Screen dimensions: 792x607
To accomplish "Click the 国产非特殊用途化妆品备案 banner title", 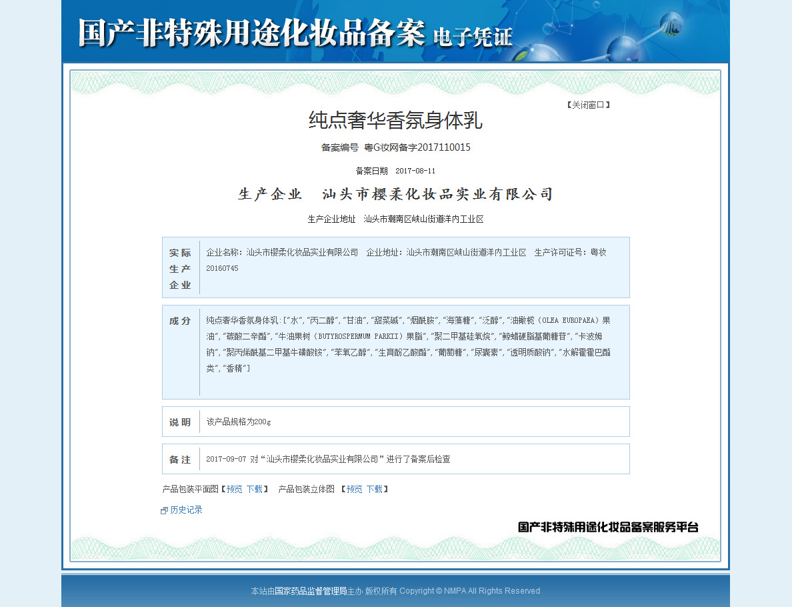I will tap(251, 33).
